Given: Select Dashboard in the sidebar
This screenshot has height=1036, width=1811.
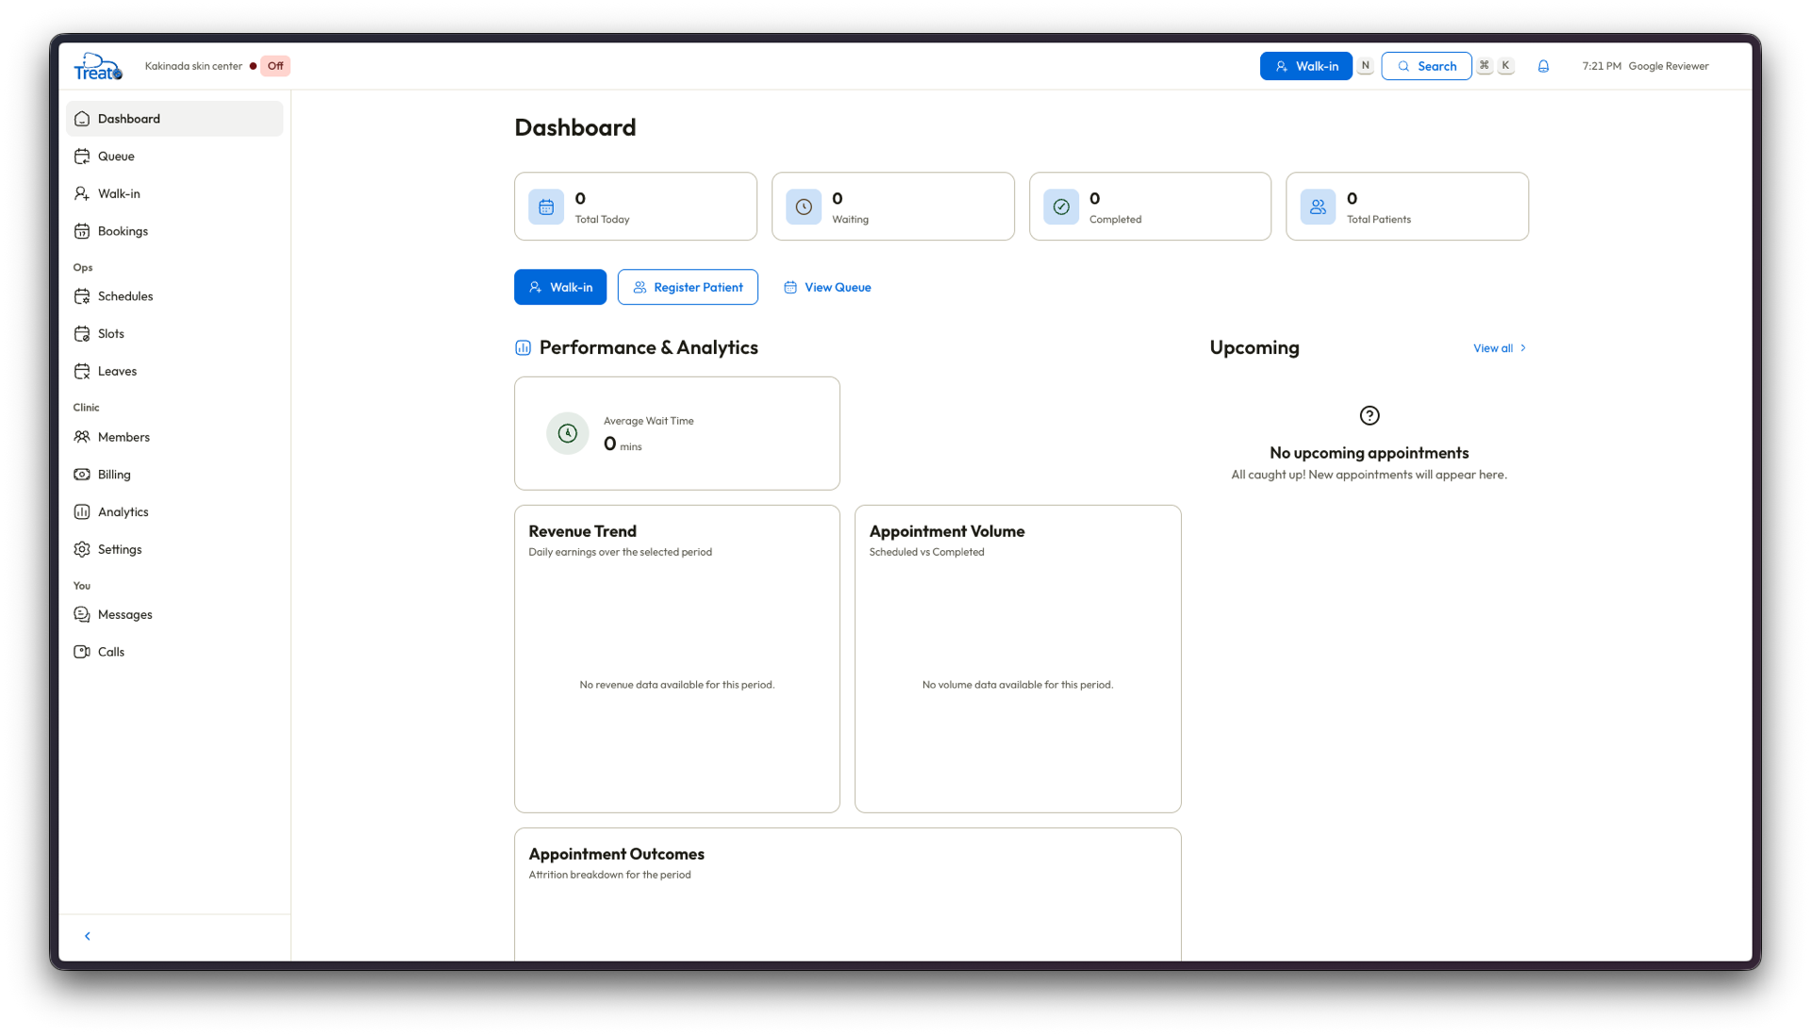Looking at the screenshot, I should 174,119.
